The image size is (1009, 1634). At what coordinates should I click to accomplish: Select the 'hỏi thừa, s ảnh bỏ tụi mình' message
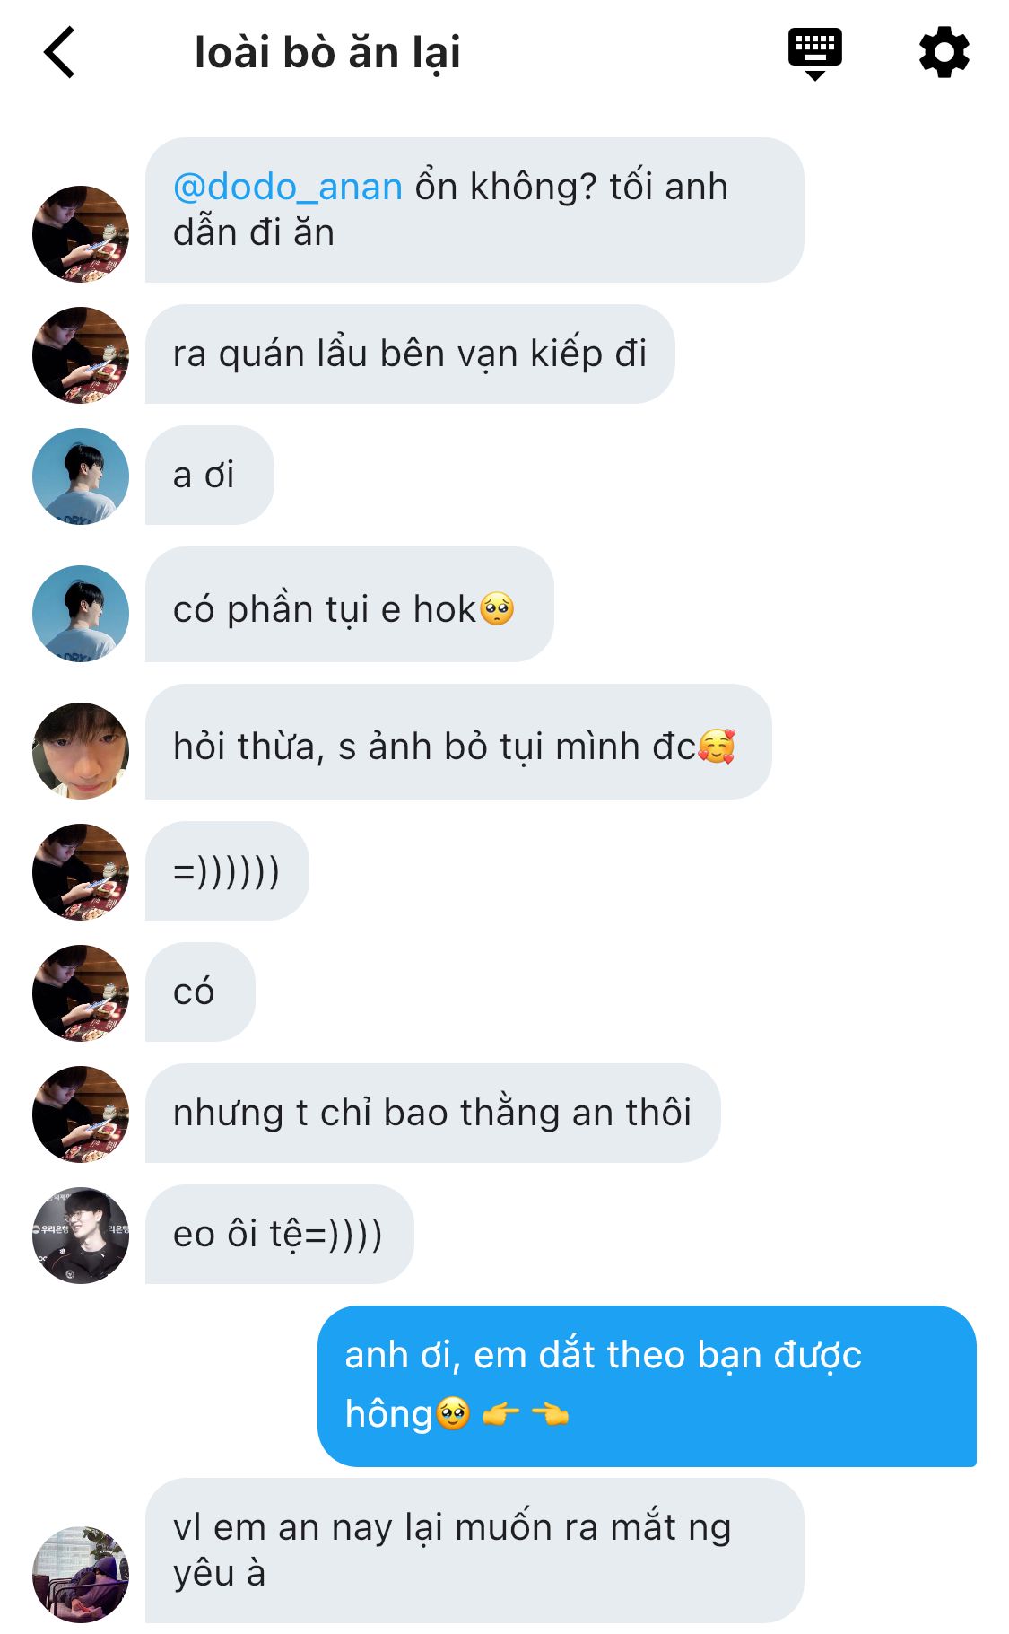click(x=458, y=742)
